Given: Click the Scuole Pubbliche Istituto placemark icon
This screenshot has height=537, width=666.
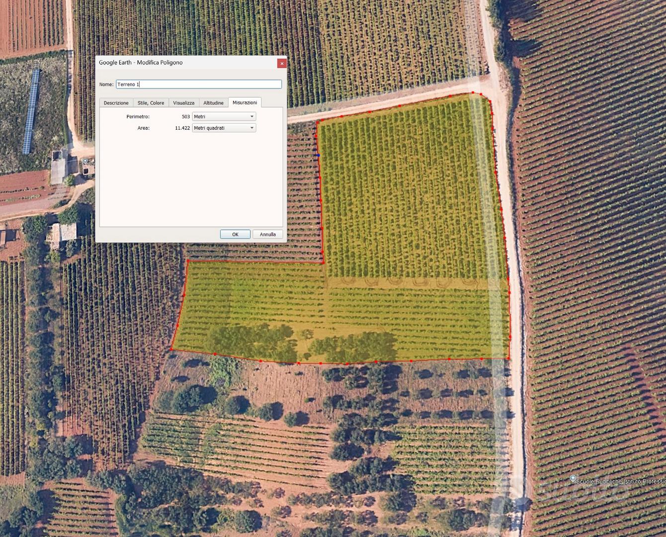Looking at the screenshot, I should [x=573, y=478].
